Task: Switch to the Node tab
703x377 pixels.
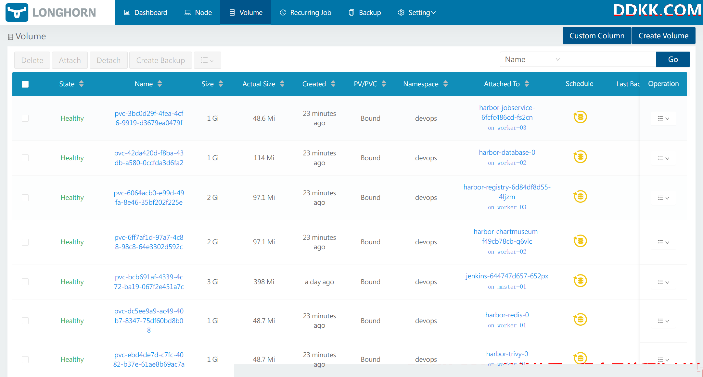Action: pos(198,13)
